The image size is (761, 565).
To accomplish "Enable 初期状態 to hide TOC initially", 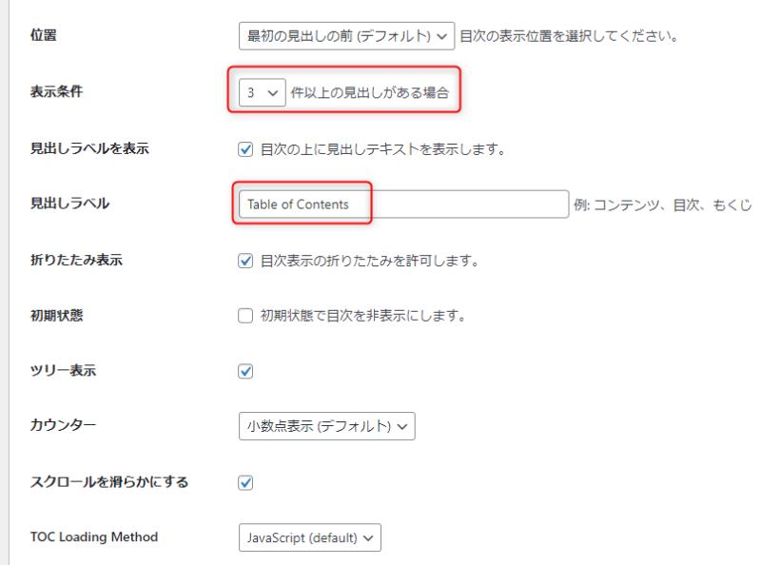I will pyautogui.click(x=244, y=315).
